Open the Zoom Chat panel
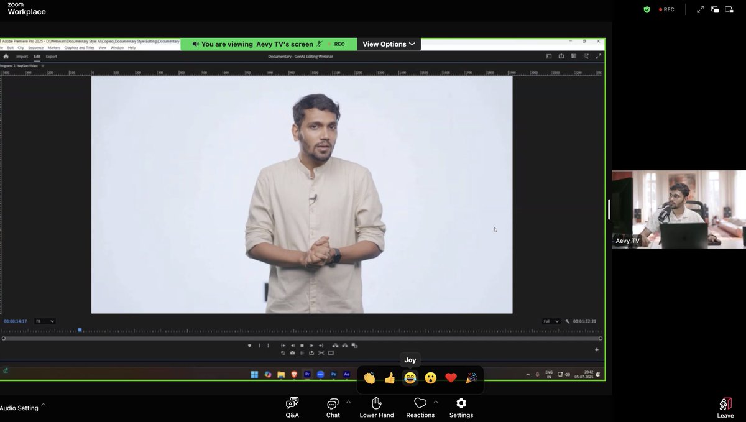Screen dimensions: 746x422 click(x=333, y=408)
